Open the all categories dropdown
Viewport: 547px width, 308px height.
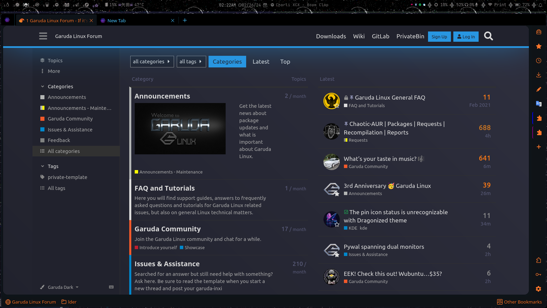point(152,62)
